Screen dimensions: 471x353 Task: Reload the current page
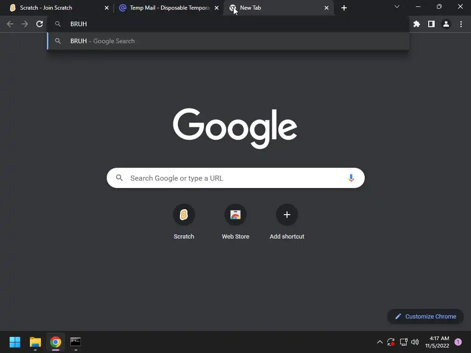(x=40, y=24)
